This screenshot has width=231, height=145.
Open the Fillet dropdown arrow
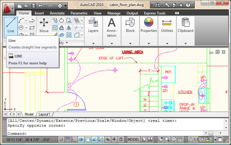pyautogui.click(x=82, y=35)
